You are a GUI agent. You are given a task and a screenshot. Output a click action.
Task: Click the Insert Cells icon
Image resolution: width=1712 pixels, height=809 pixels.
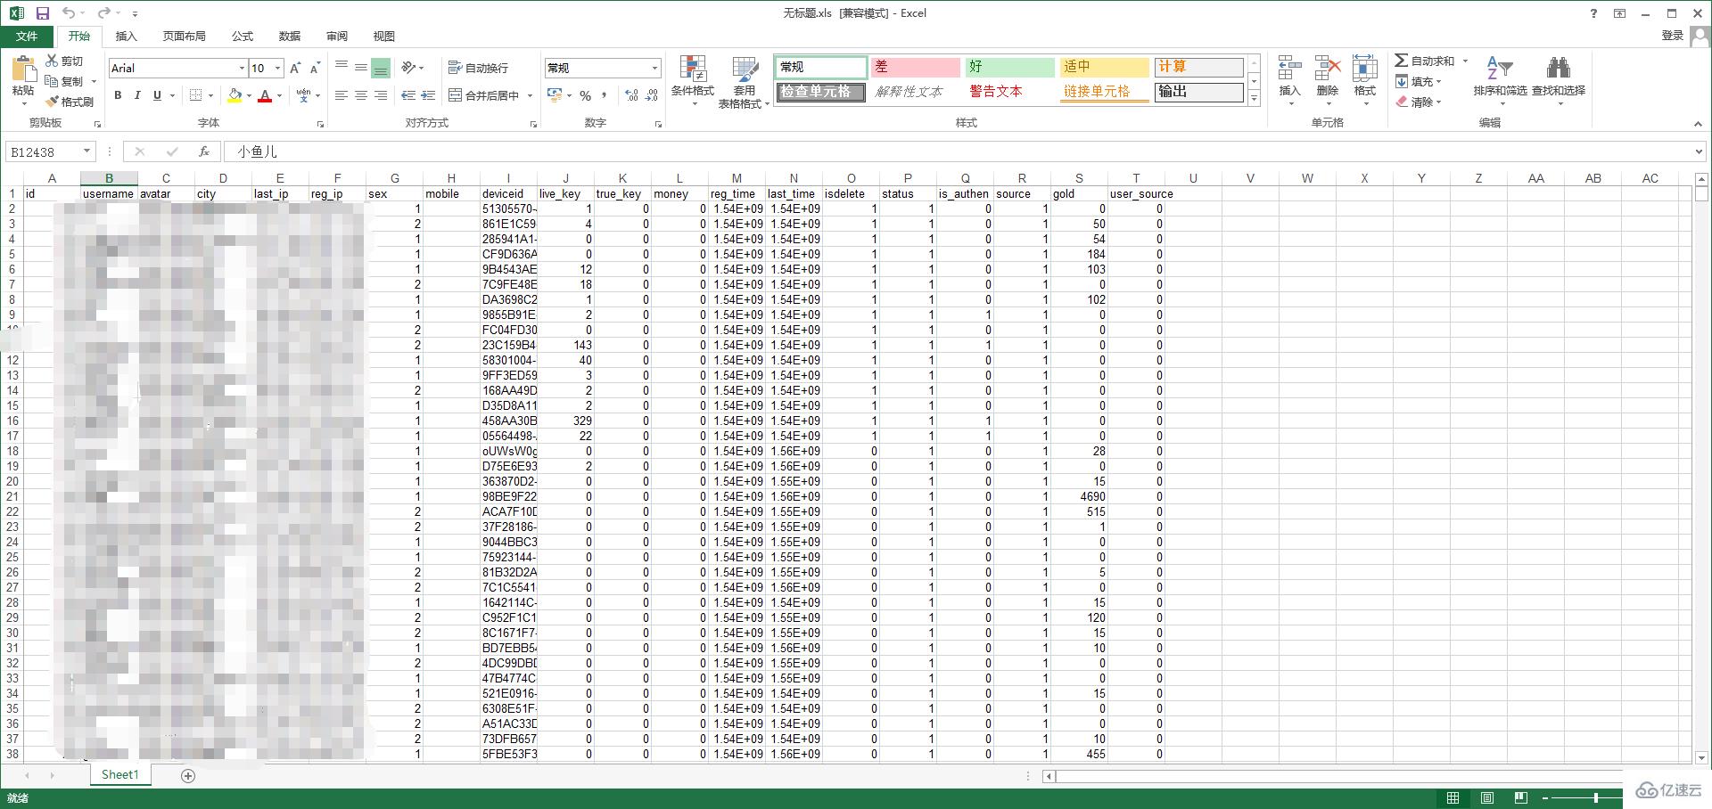coord(1289,69)
